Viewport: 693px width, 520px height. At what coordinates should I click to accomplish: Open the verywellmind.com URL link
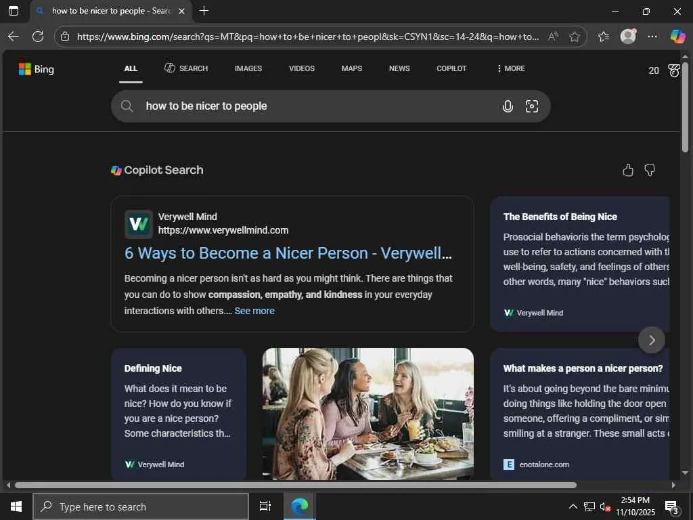223,230
